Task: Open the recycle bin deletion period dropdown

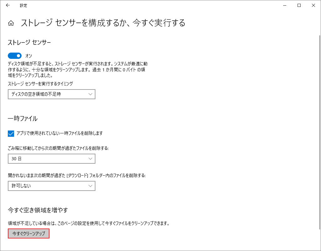Action: tap(51, 159)
